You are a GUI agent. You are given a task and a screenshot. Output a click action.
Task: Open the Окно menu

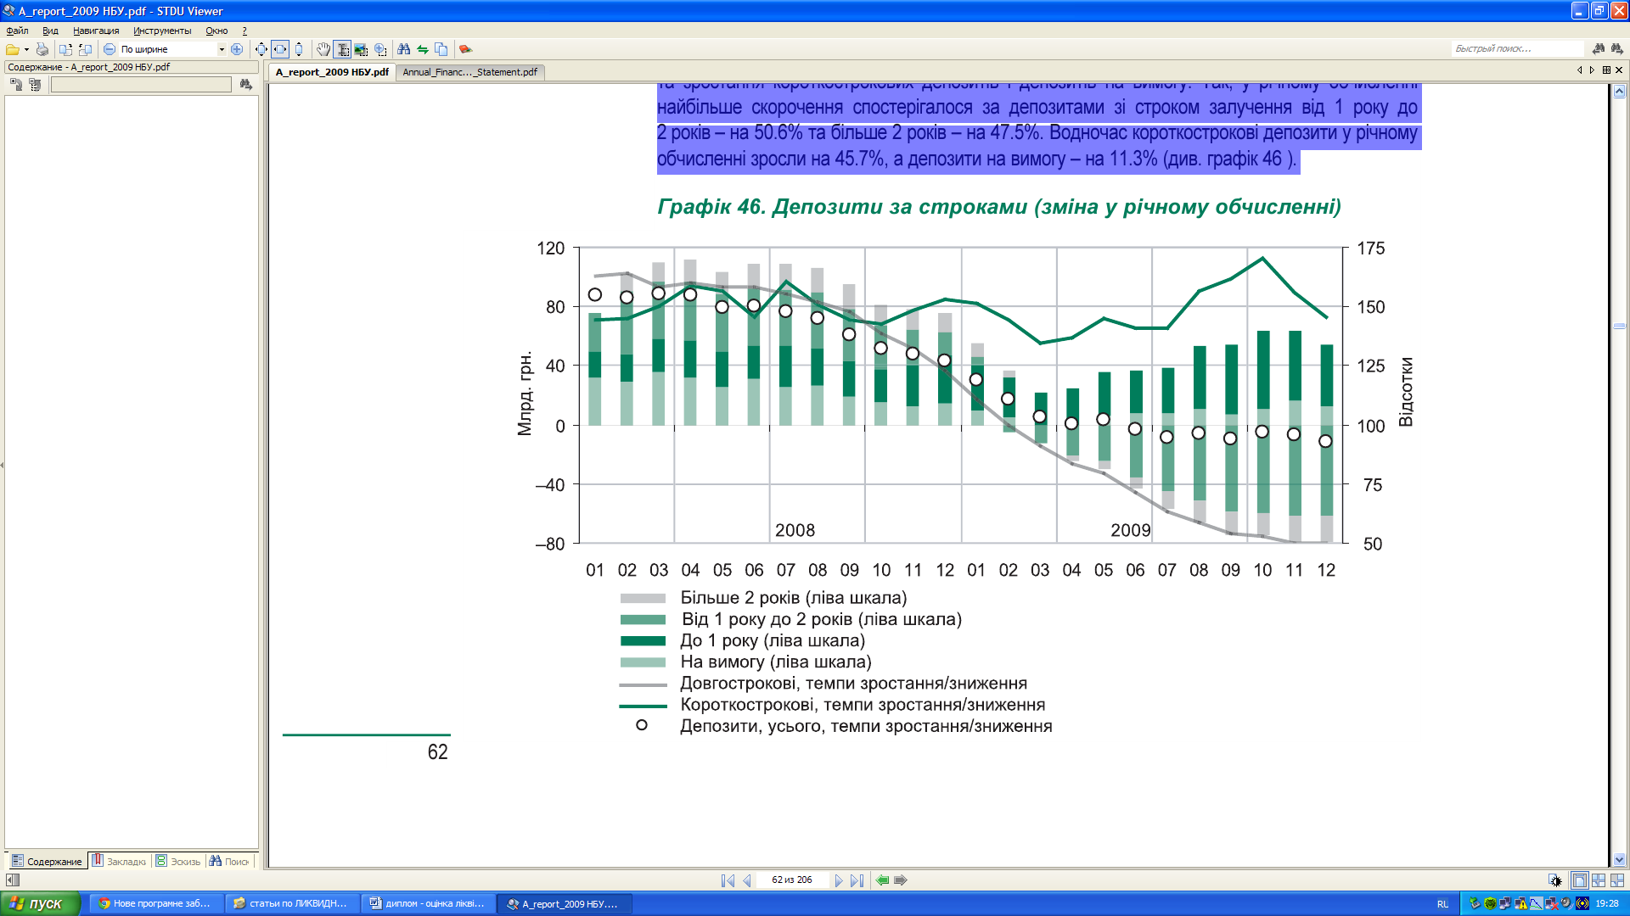coord(216,31)
